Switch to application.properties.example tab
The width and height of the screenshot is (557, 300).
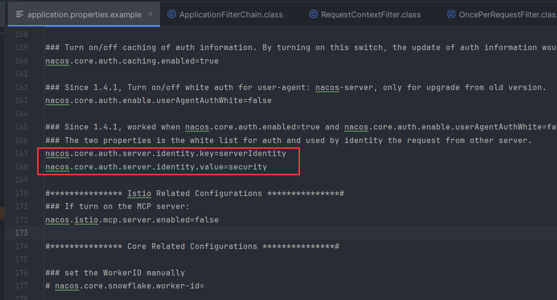84,14
